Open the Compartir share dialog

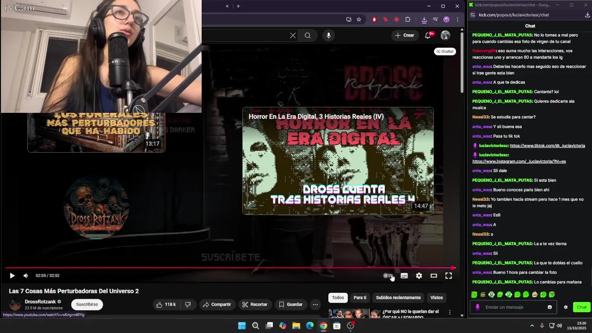coord(216,304)
